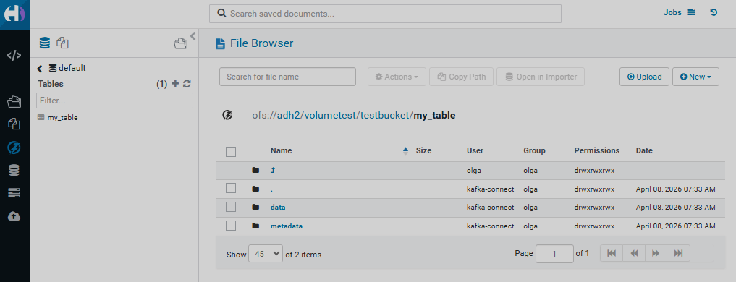Go to the previous page
The image size is (736, 282).
coord(634,253)
